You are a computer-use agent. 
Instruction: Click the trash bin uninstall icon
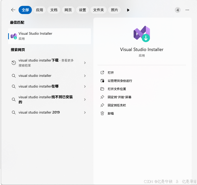[102, 113]
